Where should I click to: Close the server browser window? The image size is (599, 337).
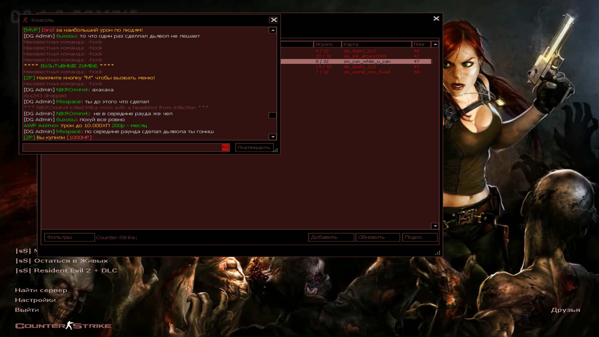coord(436,18)
